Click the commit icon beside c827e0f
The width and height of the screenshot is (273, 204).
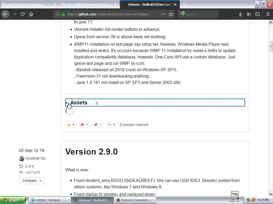(x=21, y=172)
